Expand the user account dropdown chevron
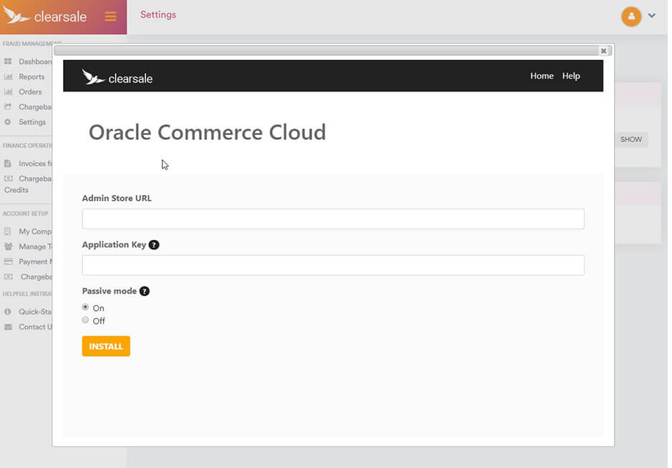 (652, 16)
